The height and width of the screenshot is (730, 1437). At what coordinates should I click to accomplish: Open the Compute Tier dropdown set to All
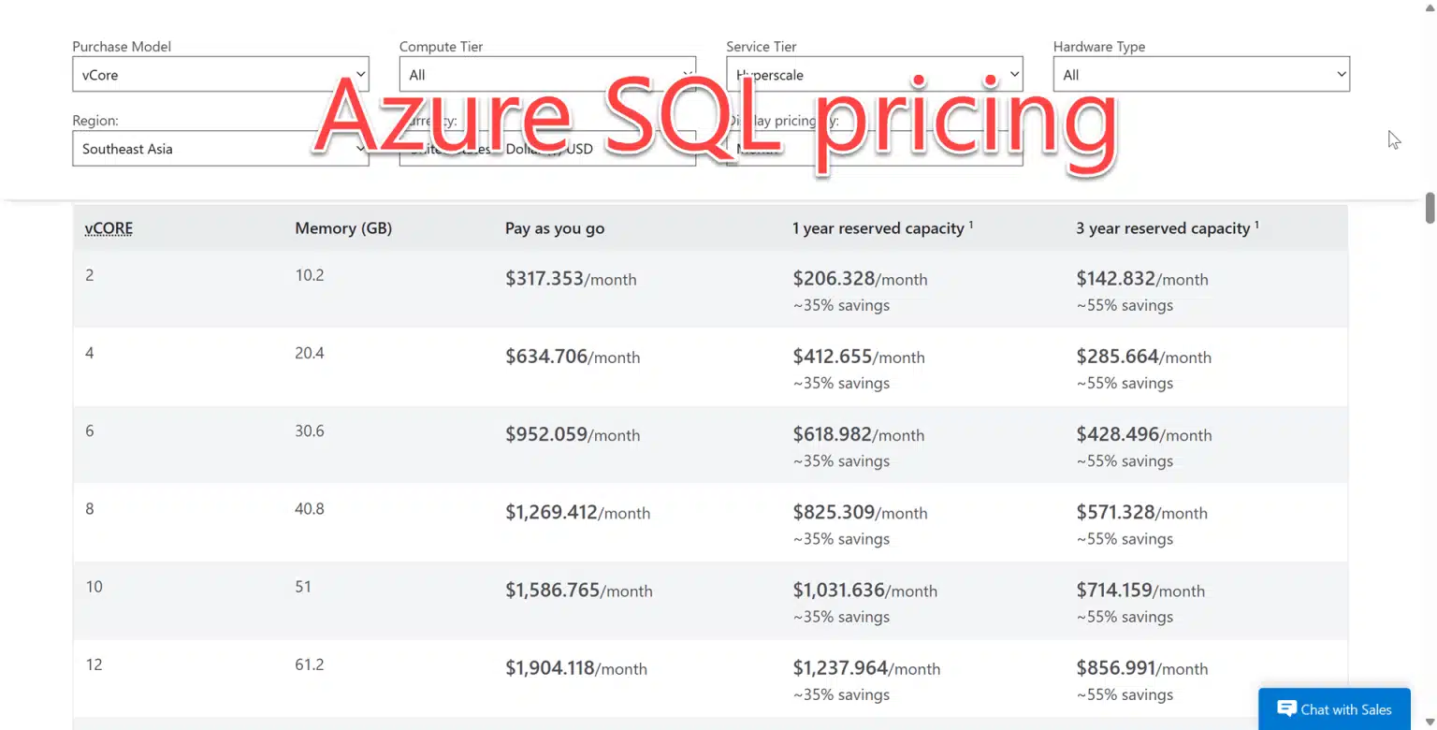[x=547, y=74]
